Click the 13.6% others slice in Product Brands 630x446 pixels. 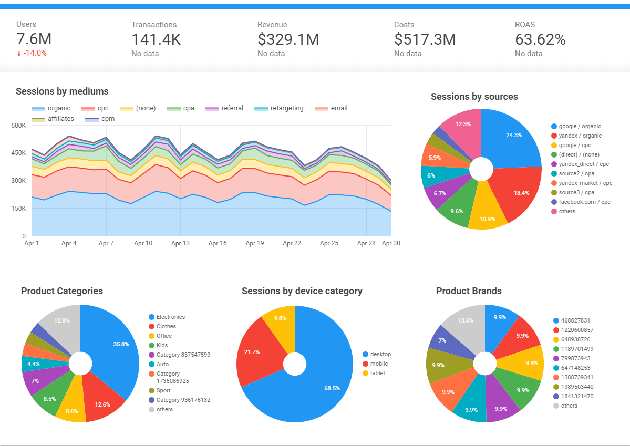pos(465,325)
